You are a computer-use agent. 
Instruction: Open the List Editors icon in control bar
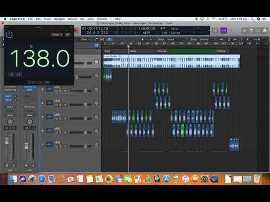click(x=245, y=30)
